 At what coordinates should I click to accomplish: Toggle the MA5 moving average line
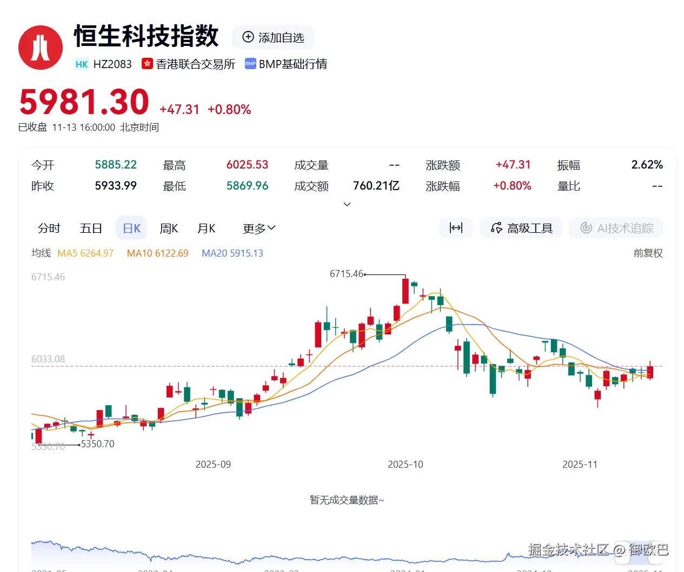[85, 253]
